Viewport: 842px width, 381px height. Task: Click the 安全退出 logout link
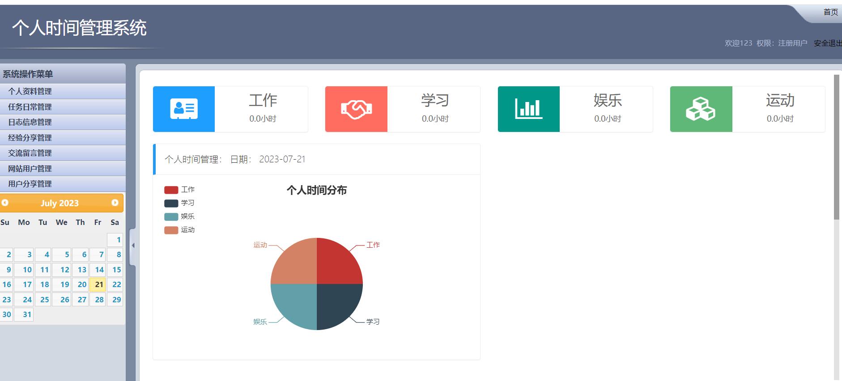(828, 43)
